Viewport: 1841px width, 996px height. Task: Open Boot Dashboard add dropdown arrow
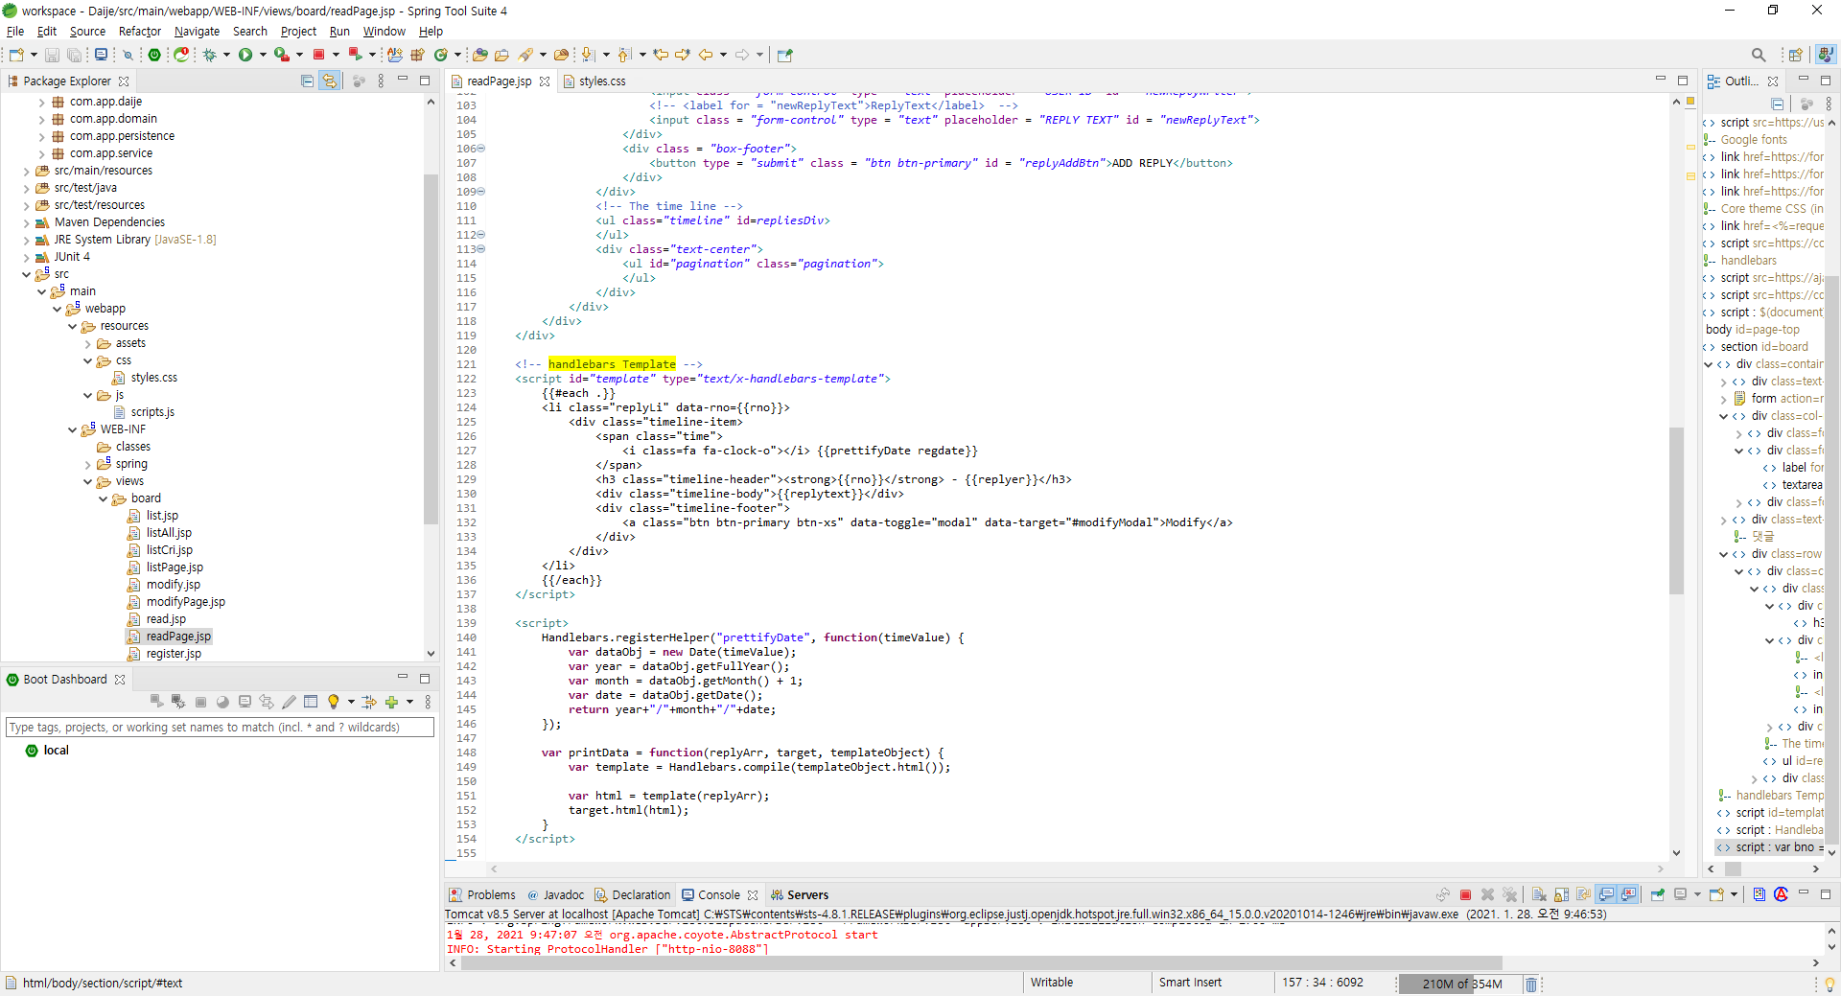pos(409,702)
